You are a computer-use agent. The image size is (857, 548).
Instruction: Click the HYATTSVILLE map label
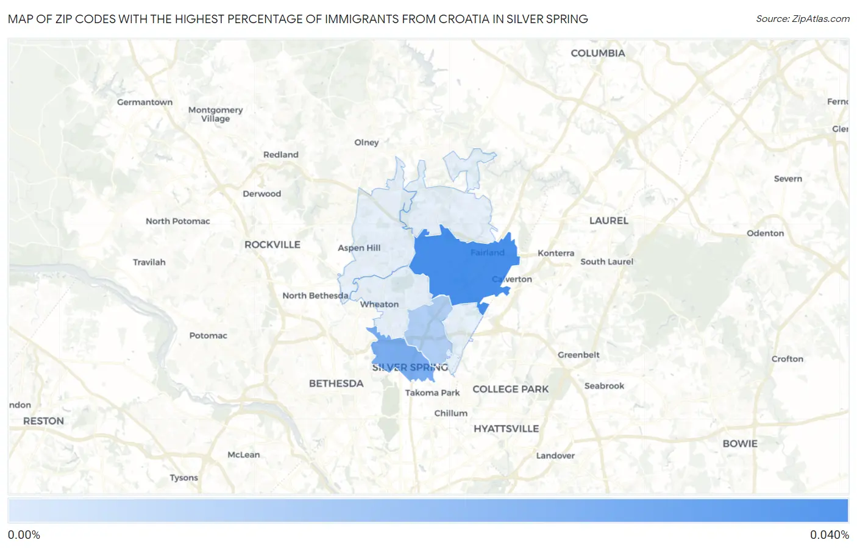[x=507, y=429]
